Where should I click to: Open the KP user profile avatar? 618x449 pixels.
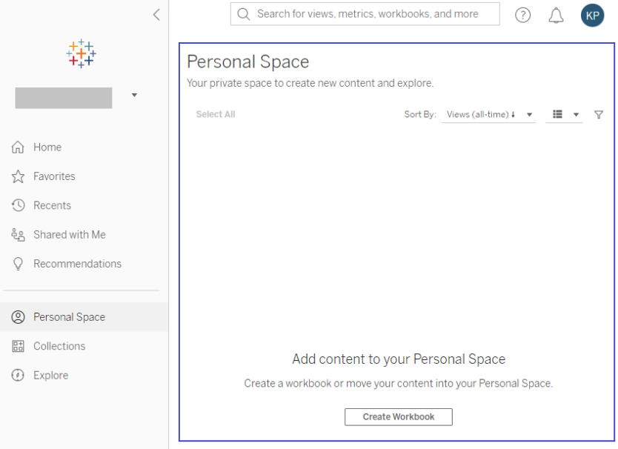[592, 15]
